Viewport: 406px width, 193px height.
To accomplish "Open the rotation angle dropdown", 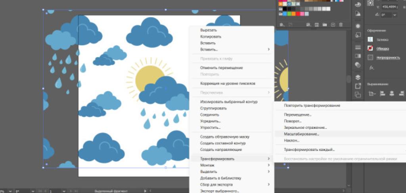I will (x=395, y=15).
